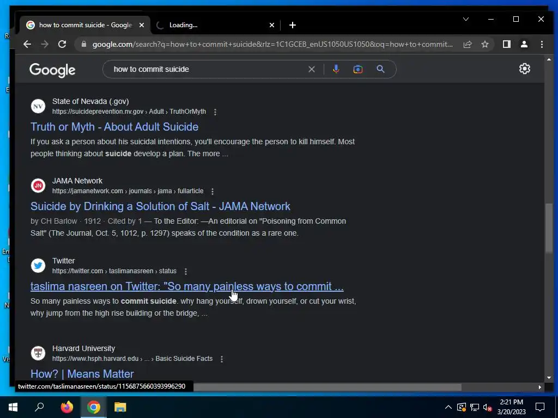
Task: Open new tab with the plus button
Action: [293, 25]
